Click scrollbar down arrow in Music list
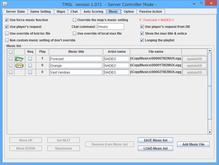This screenshot has width=219, height=165. click(210, 132)
